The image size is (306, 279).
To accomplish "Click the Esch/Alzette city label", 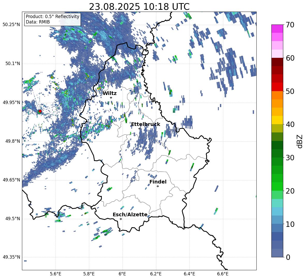I will point(130,214).
